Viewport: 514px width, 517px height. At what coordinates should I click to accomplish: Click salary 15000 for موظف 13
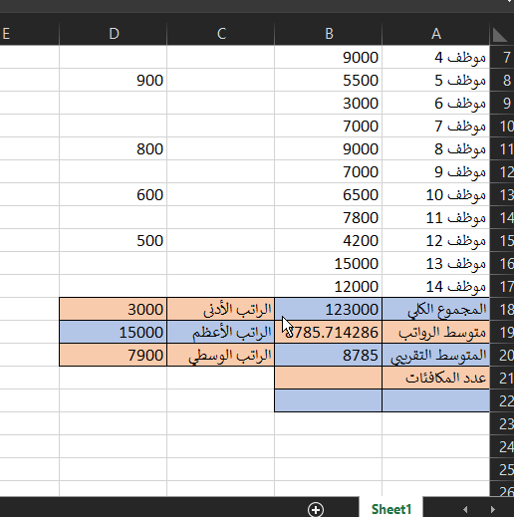329,263
